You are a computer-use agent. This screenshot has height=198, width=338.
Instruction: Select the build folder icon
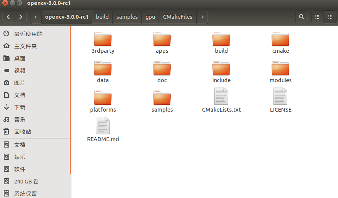[221, 39]
